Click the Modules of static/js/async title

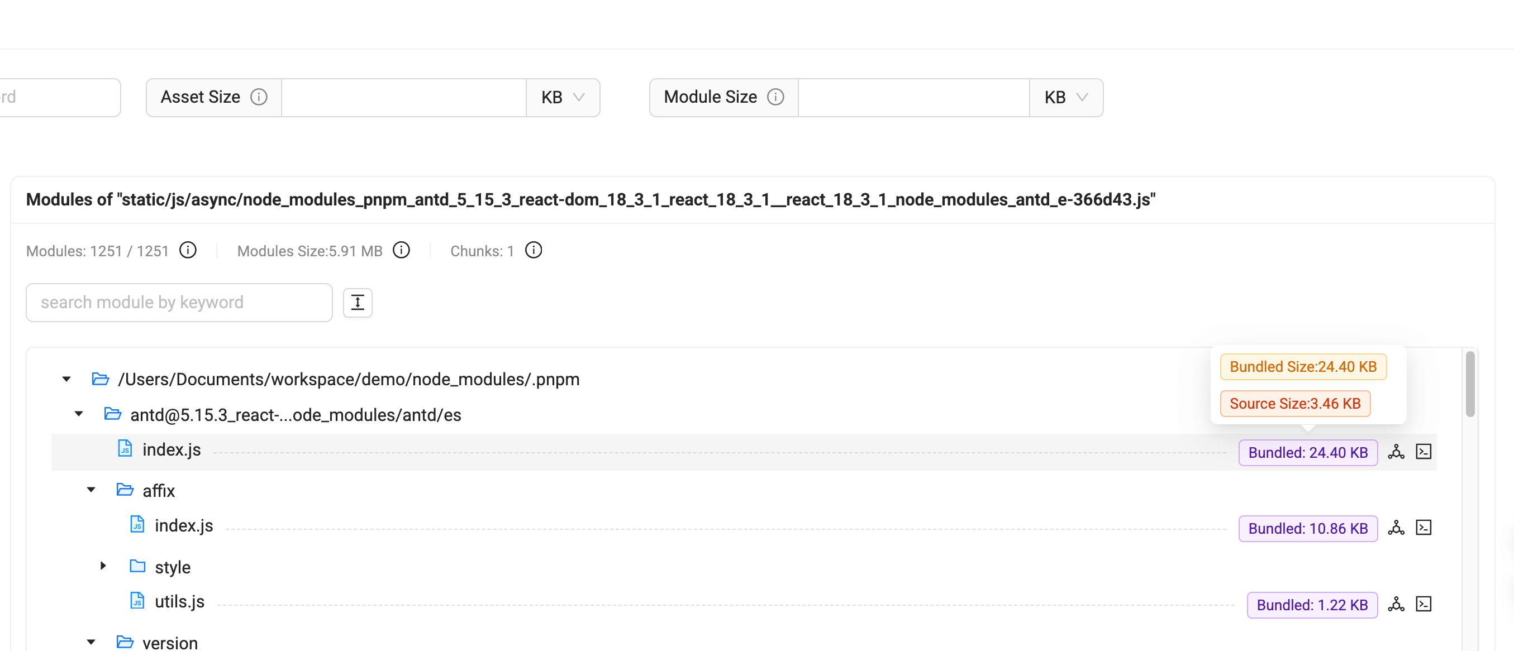(x=591, y=200)
